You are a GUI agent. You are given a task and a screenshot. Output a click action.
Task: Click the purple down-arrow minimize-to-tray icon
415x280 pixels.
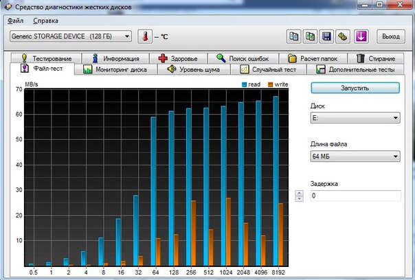[361, 36]
